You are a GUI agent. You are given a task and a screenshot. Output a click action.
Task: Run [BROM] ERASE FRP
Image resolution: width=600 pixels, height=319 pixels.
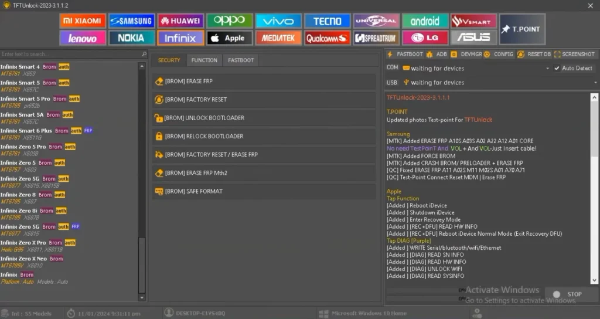[x=264, y=81]
